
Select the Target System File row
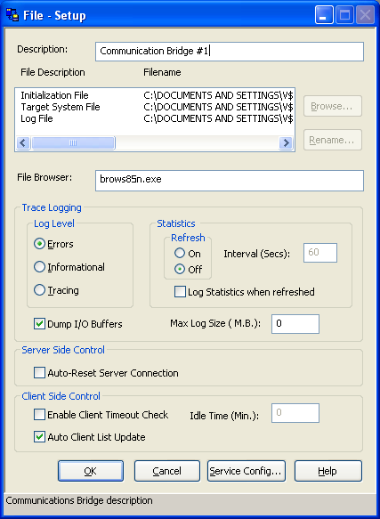coord(155,107)
